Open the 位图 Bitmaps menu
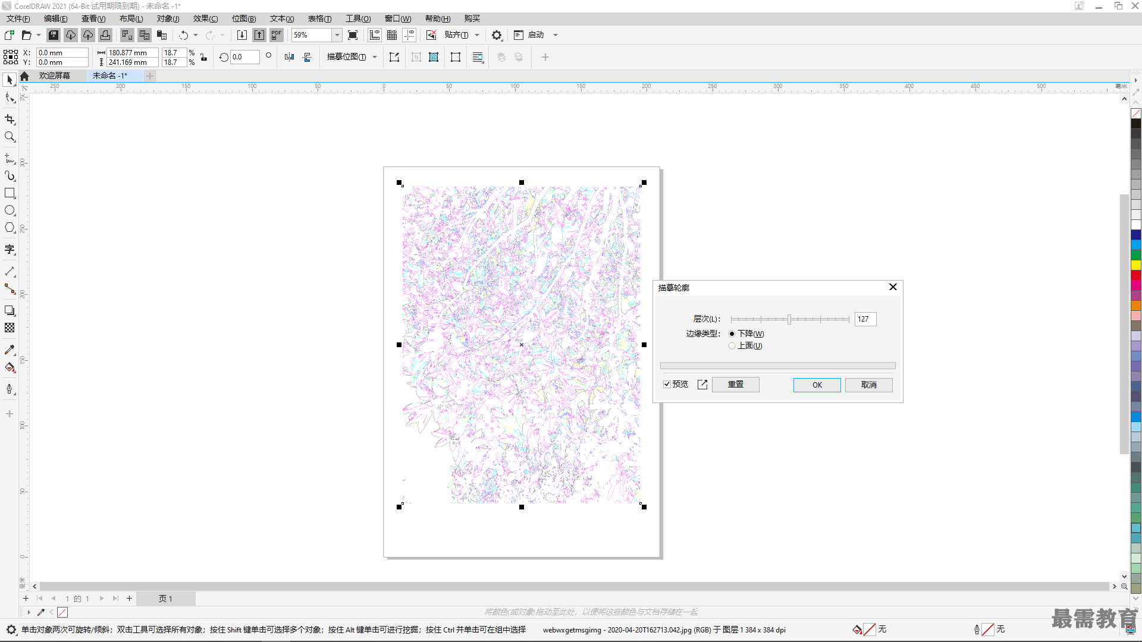This screenshot has height=642, width=1142. [244, 18]
